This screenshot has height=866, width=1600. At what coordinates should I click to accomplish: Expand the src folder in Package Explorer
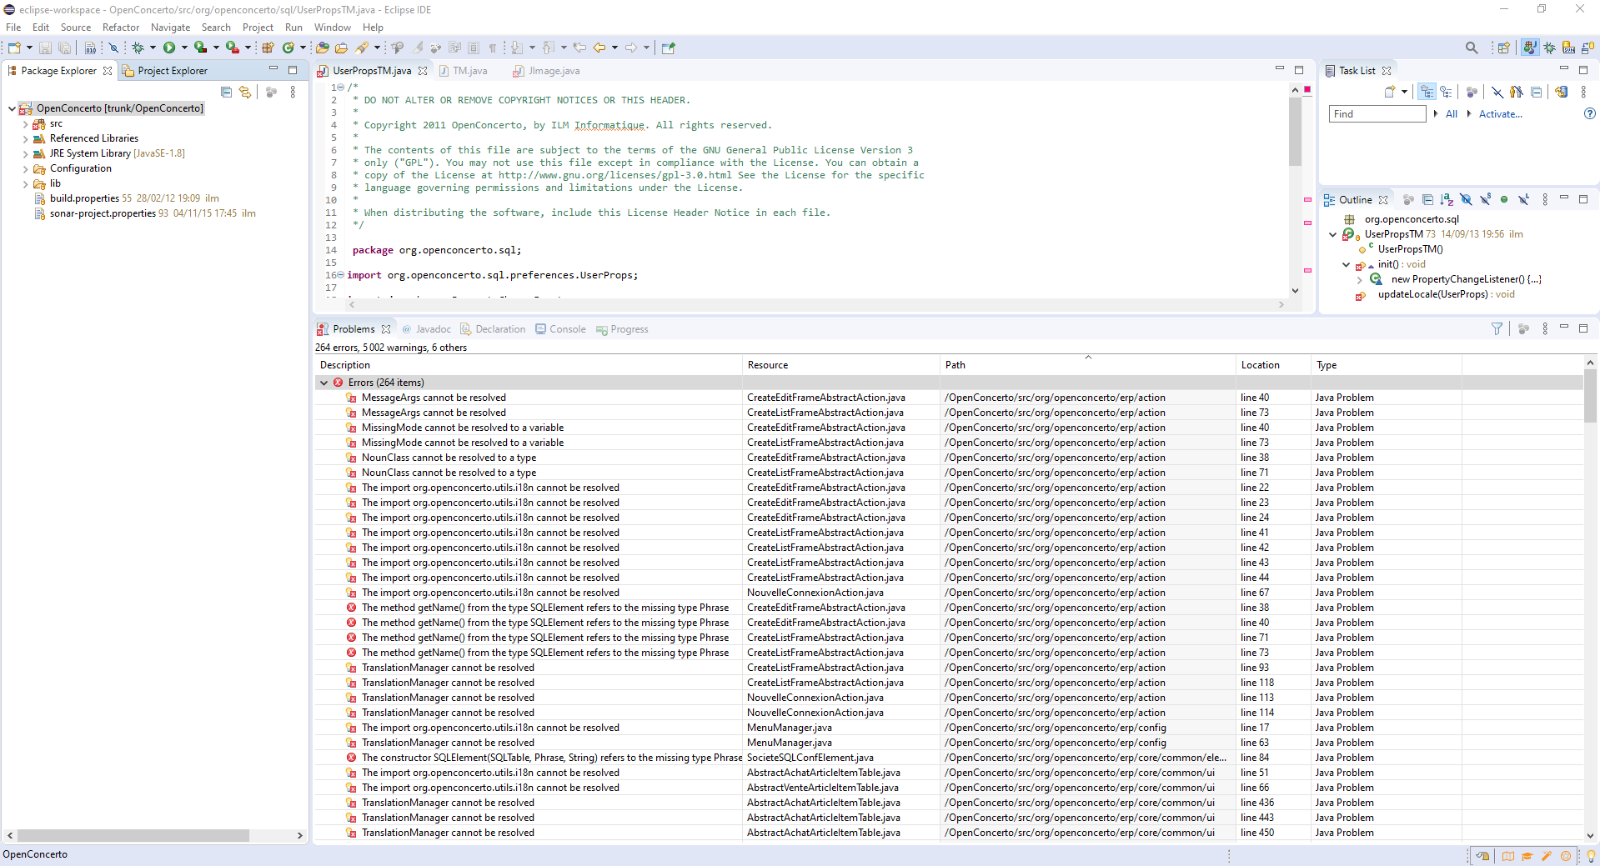point(25,124)
